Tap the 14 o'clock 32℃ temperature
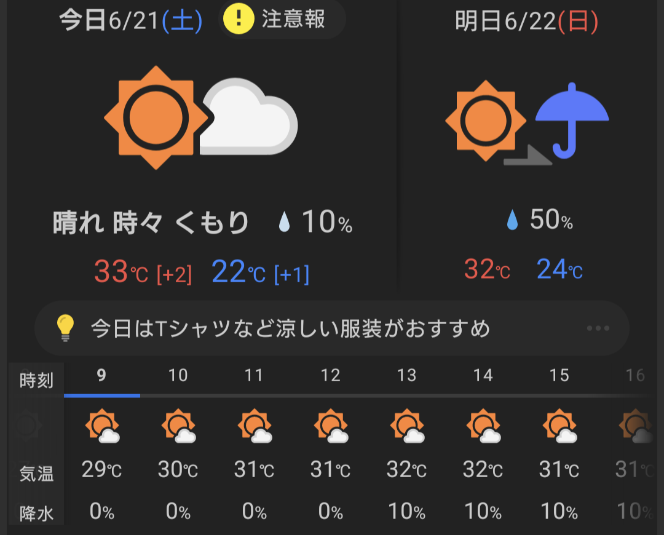This screenshot has height=535, width=664. pos(483,469)
